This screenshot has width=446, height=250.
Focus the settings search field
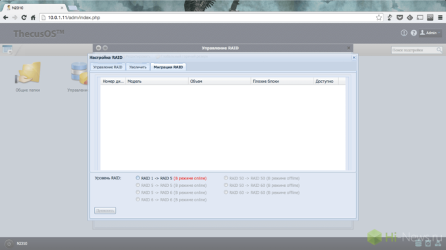coord(414,50)
